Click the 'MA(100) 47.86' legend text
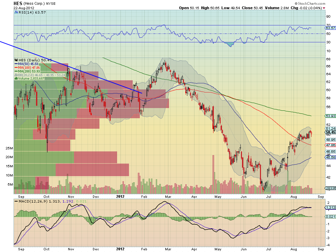The image size is (336, 252). pyautogui.click(x=29, y=68)
